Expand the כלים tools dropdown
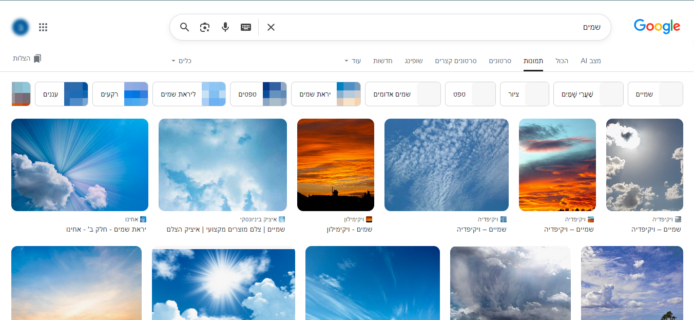 [182, 61]
